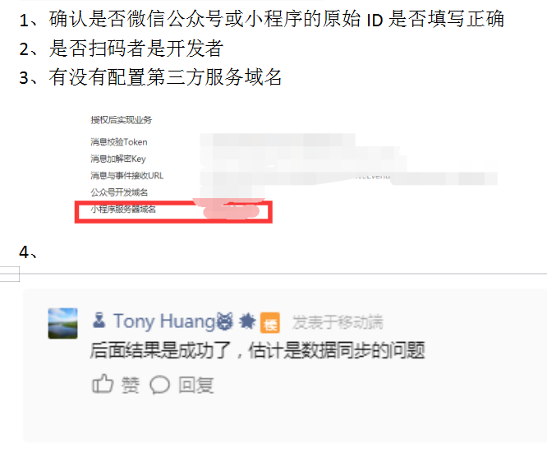
Task: Click the 小程序服务器域名 label in red box
Action: pos(123,209)
